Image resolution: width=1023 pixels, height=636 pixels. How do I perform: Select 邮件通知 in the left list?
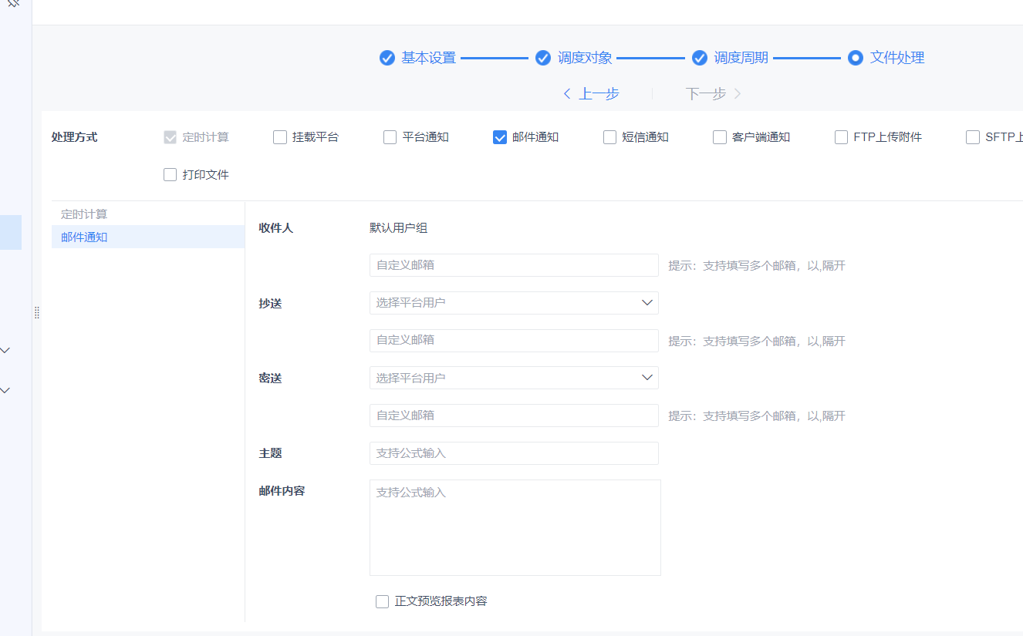coord(148,237)
